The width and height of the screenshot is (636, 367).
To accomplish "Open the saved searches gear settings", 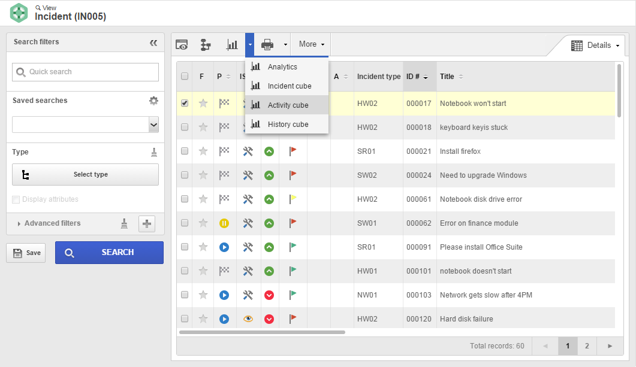I will (x=153, y=101).
